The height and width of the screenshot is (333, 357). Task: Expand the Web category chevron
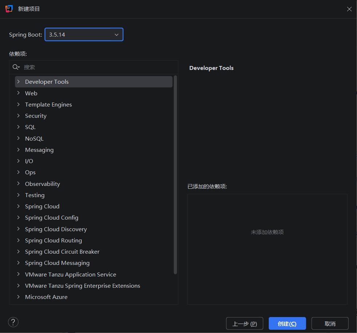[19, 93]
